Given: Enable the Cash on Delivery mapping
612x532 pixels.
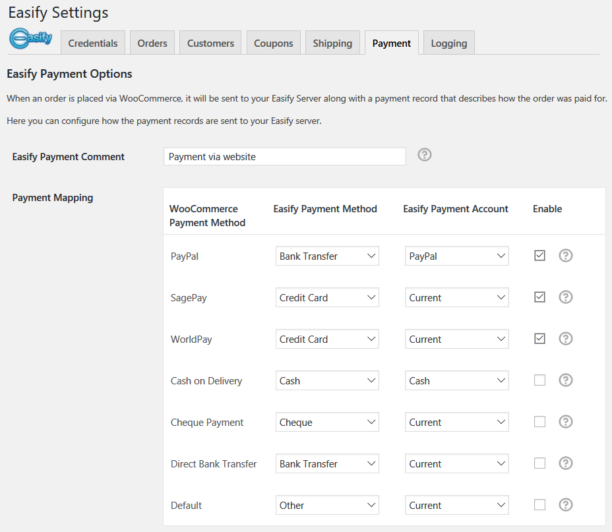Looking at the screenshot, I should click(540, 380).
